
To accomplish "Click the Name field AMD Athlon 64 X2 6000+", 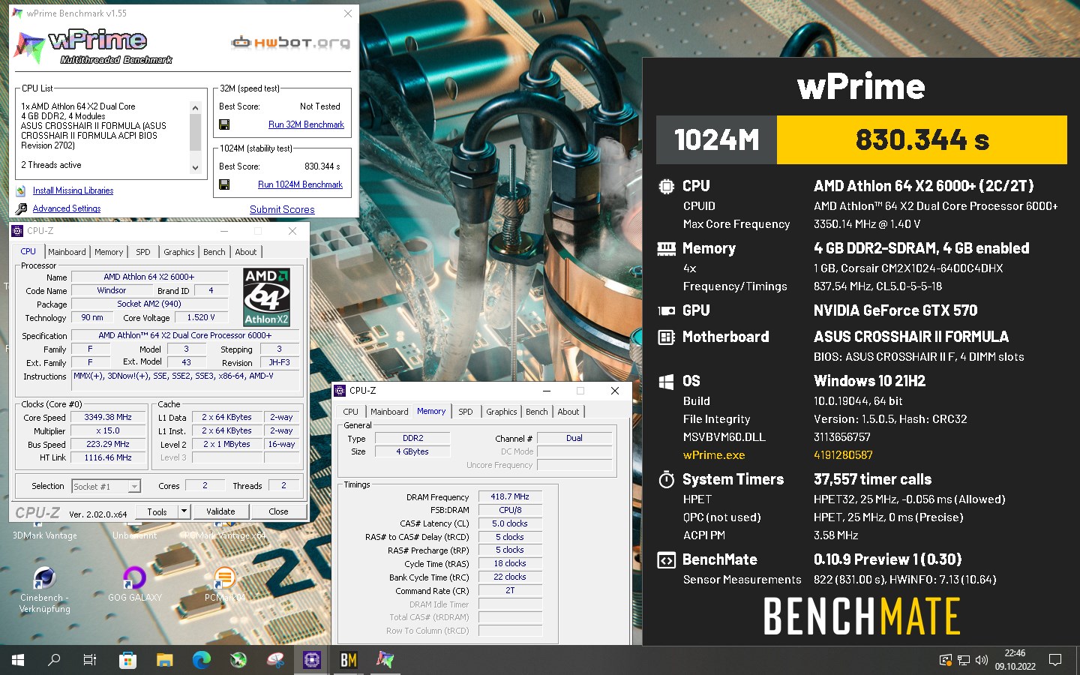I will click(148, 277).
